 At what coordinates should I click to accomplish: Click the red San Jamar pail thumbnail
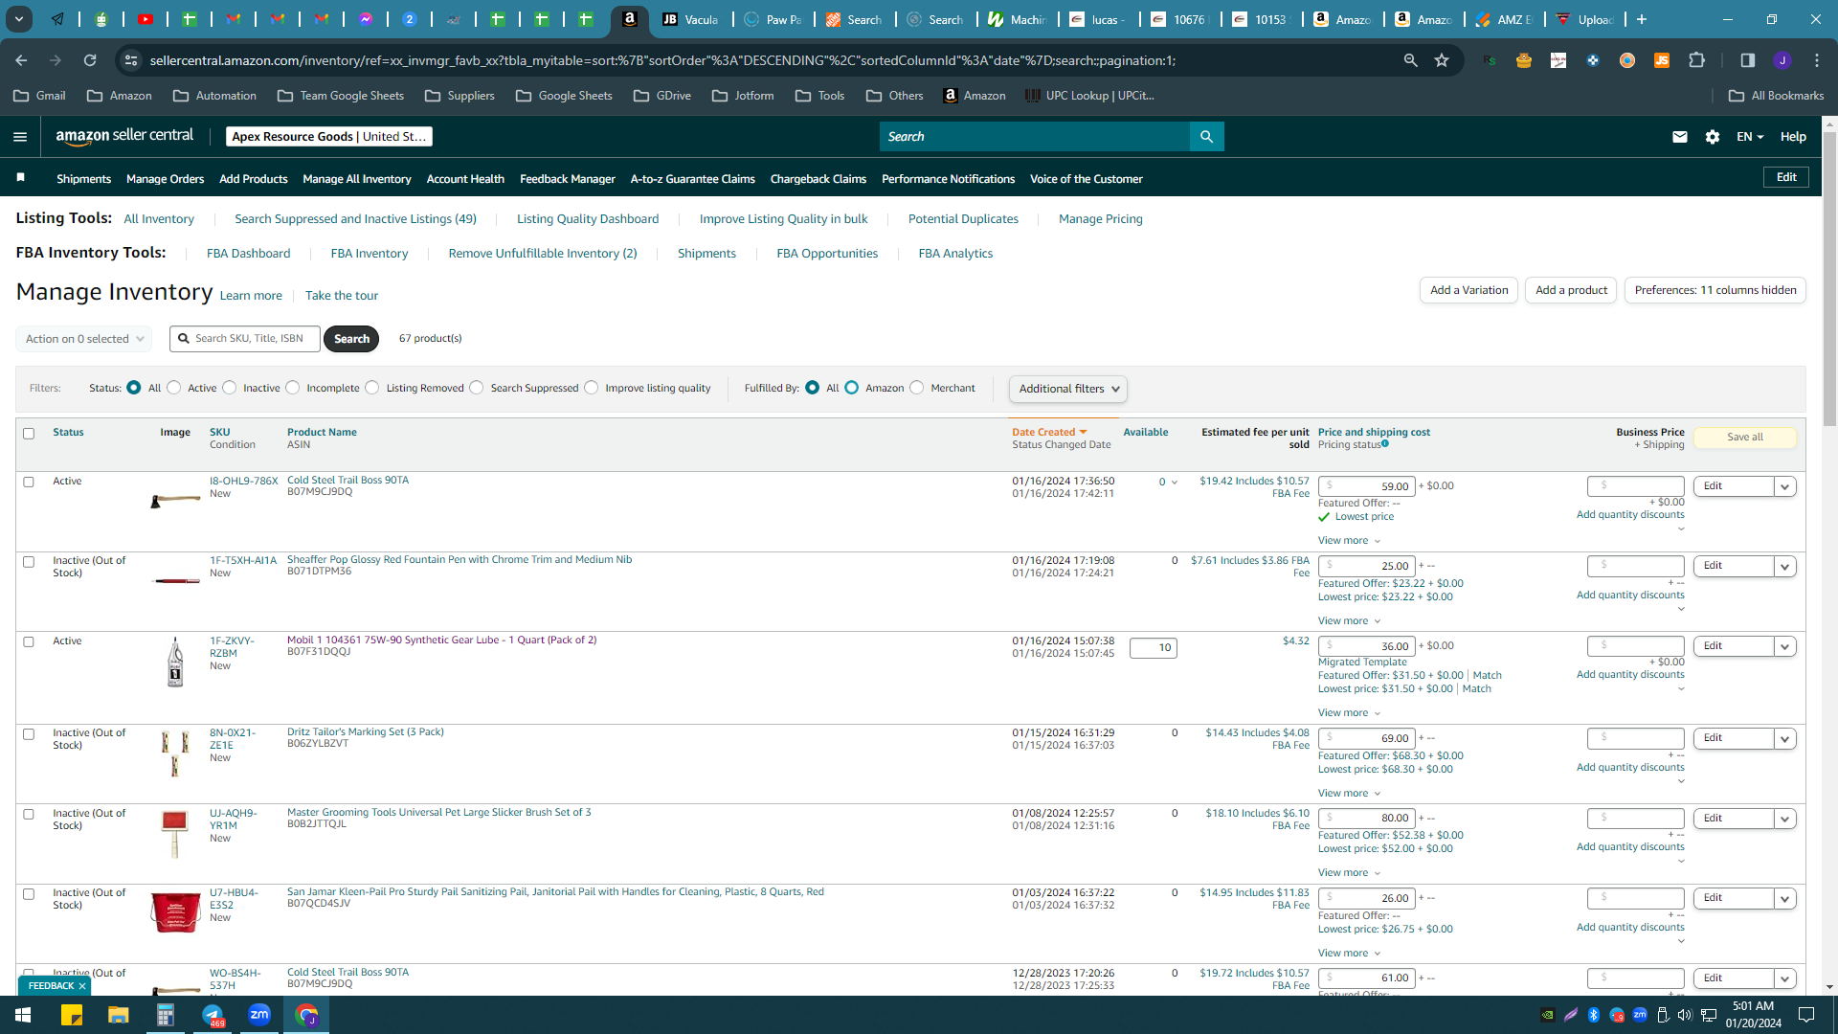point(175,911)
